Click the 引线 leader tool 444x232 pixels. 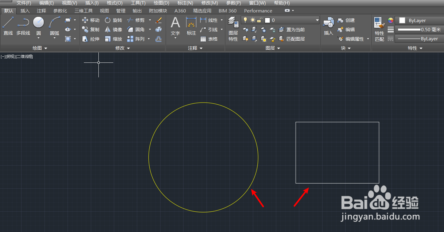209,30
